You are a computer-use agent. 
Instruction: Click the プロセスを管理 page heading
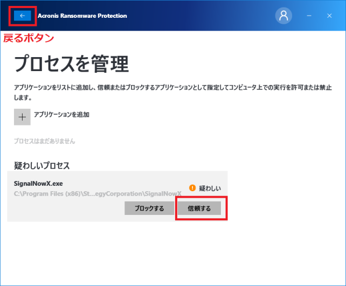(72, 64)
